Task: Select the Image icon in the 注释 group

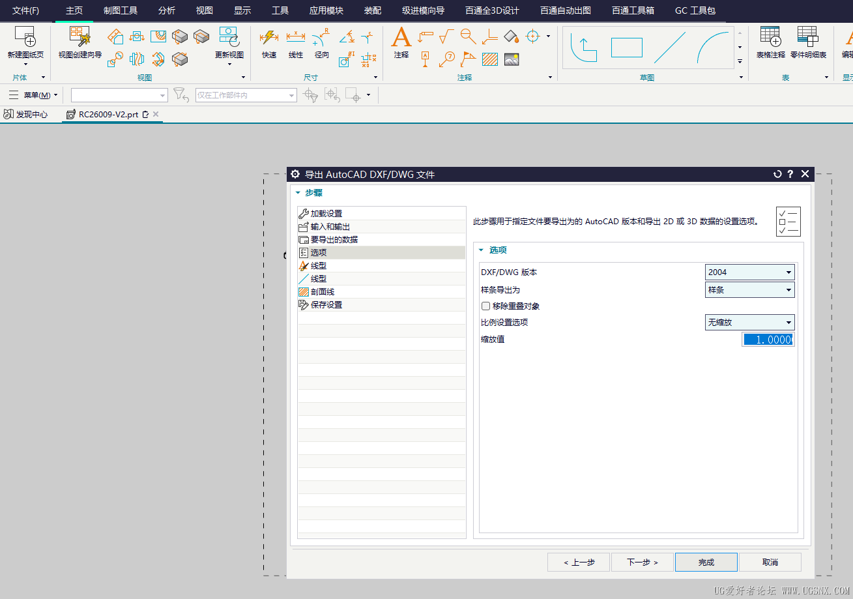Action: click(512, 59)
